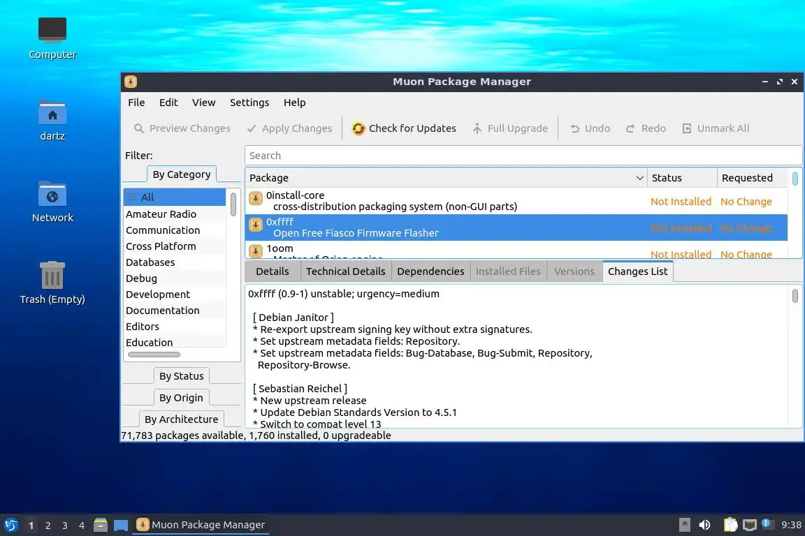The image size is (805, 536).
Task: Click the 0xffff package download icon
Action: pos(256,225)
